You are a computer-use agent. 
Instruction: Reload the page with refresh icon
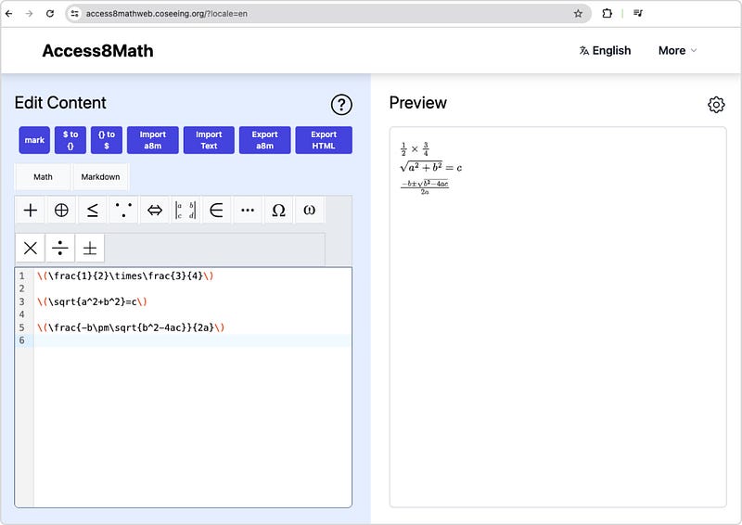point(50,14)
